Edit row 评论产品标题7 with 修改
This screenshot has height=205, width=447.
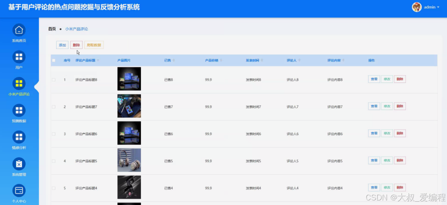tap(387, 106)
